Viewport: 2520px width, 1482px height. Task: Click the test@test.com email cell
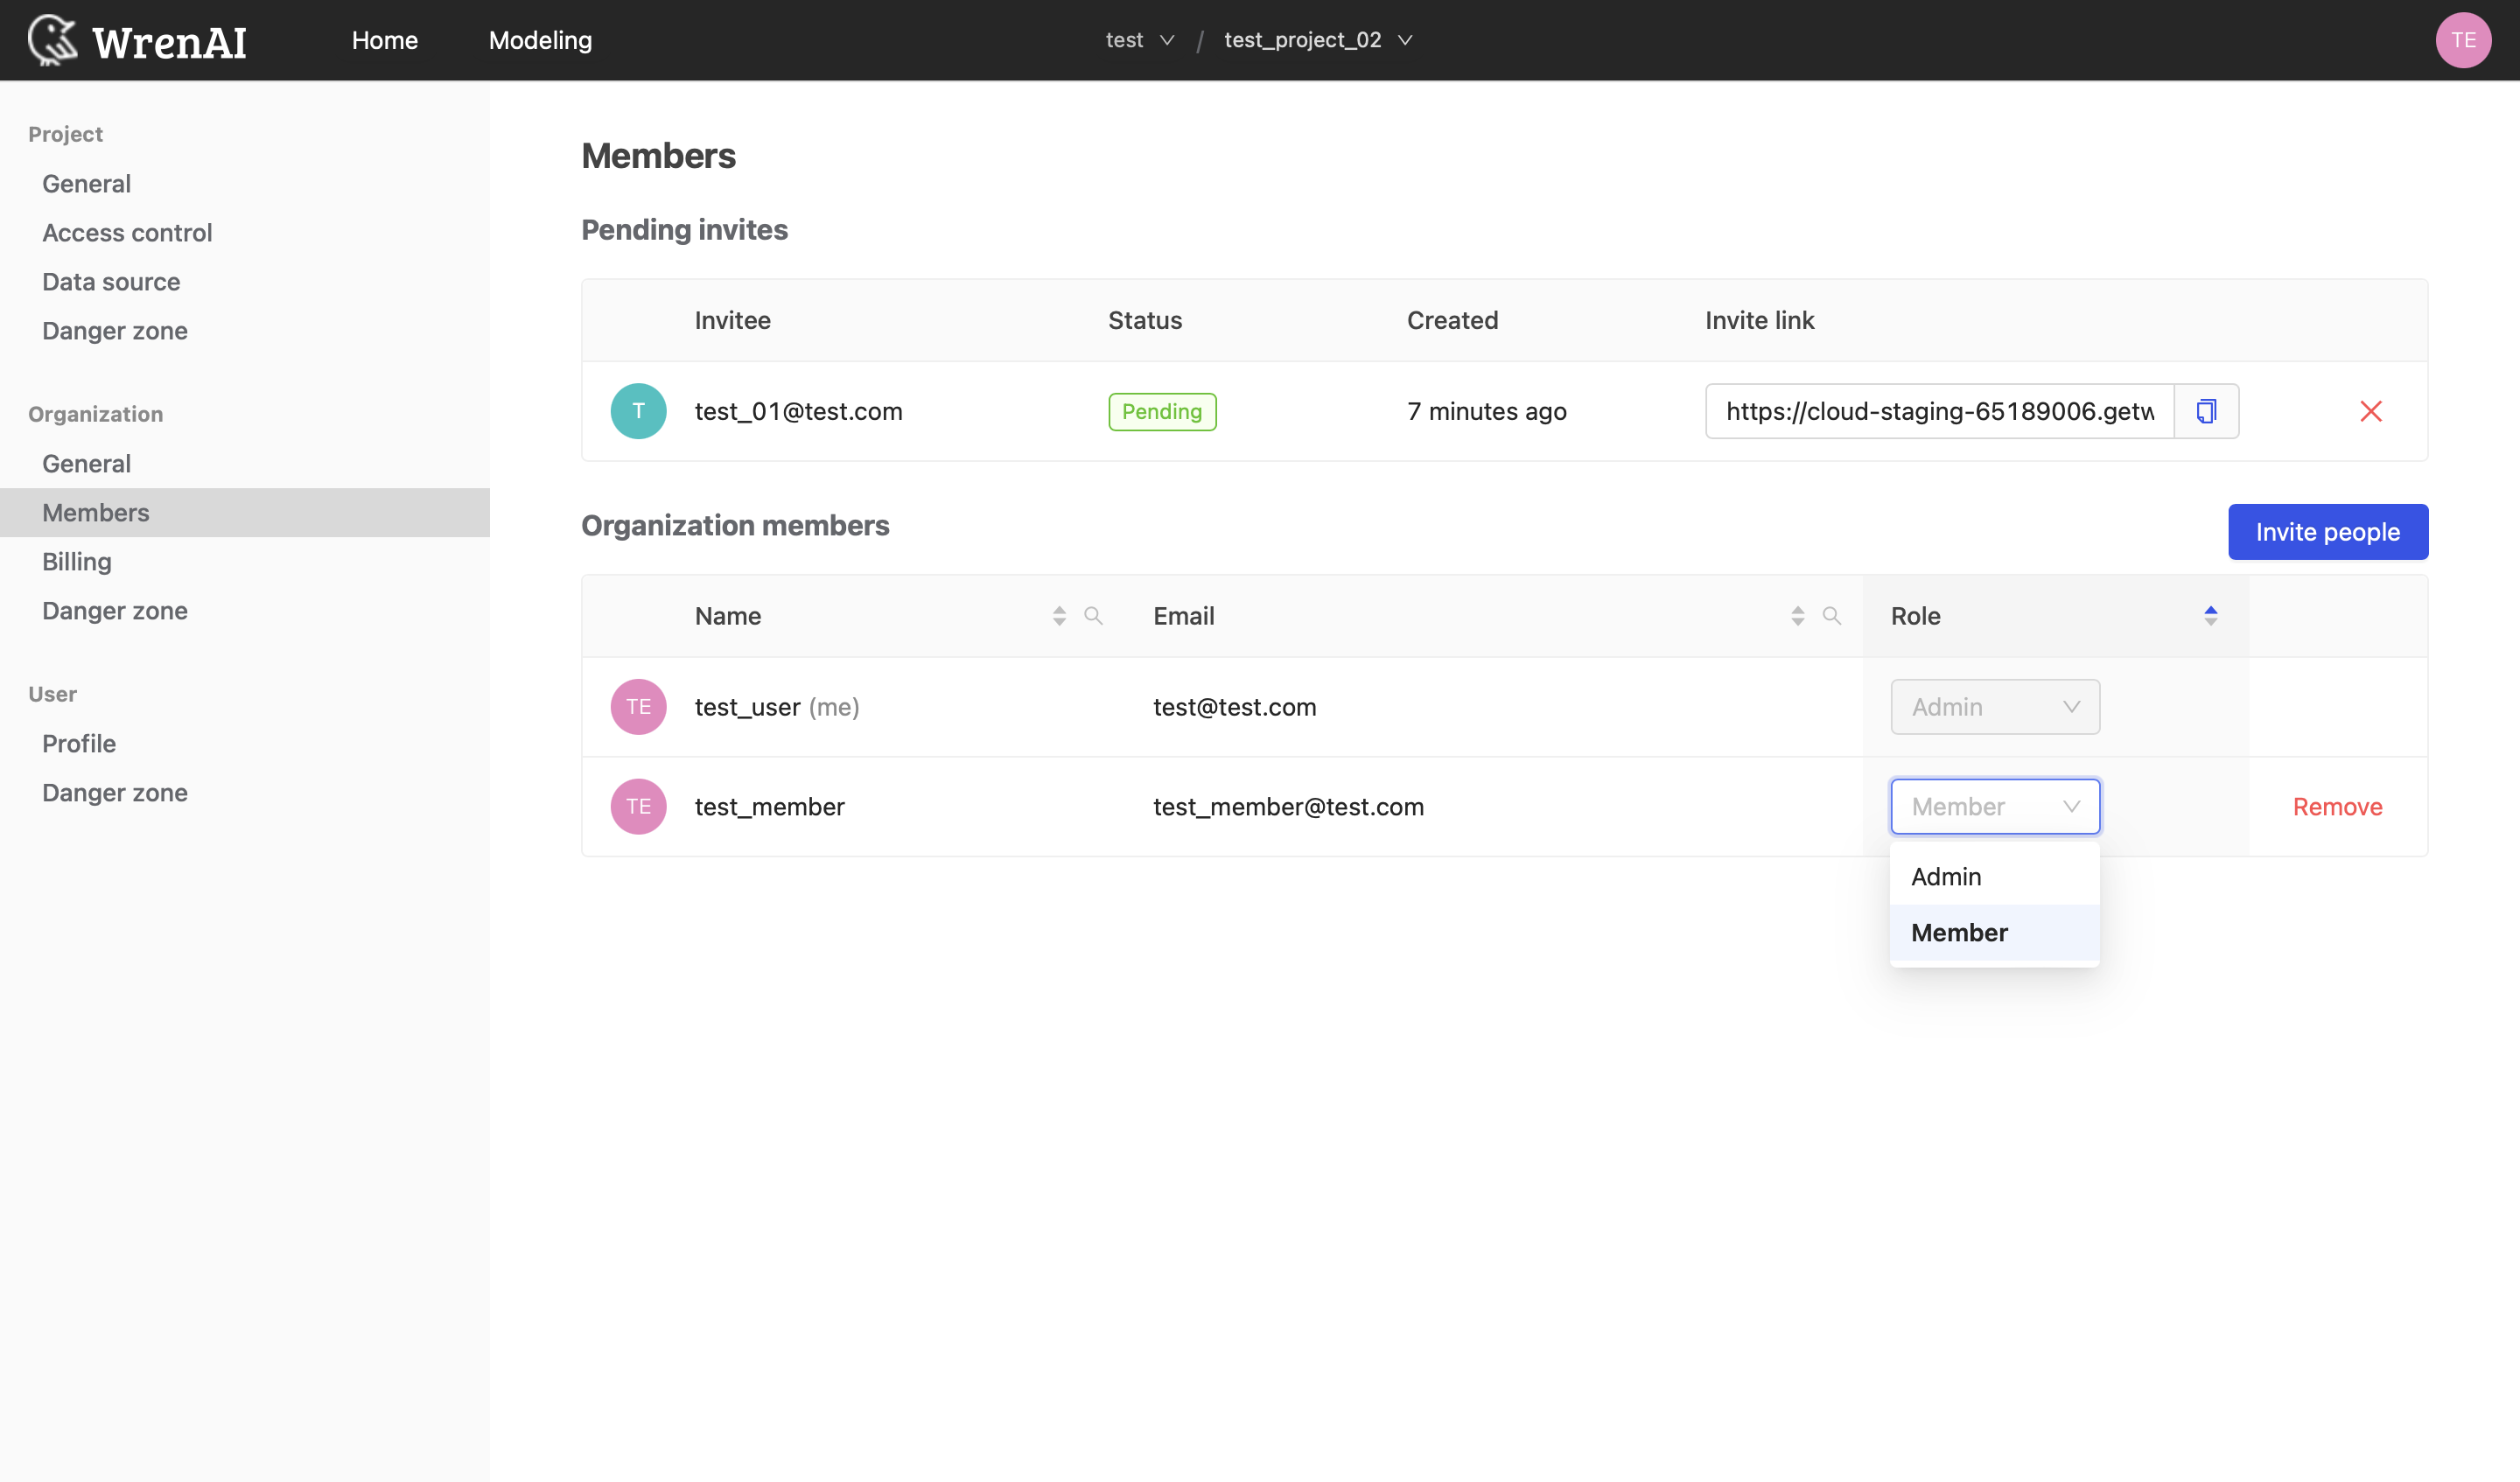point(1234,707)
